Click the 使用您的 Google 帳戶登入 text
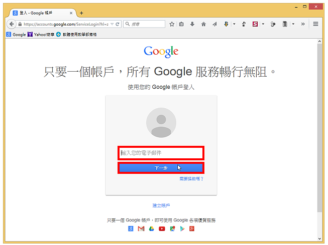The width and height of the screenshot is (328, 245). 161,87
